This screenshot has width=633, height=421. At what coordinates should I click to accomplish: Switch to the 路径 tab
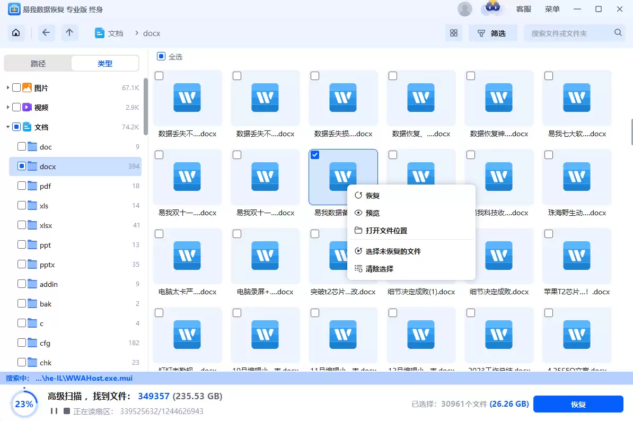(38, 63)
